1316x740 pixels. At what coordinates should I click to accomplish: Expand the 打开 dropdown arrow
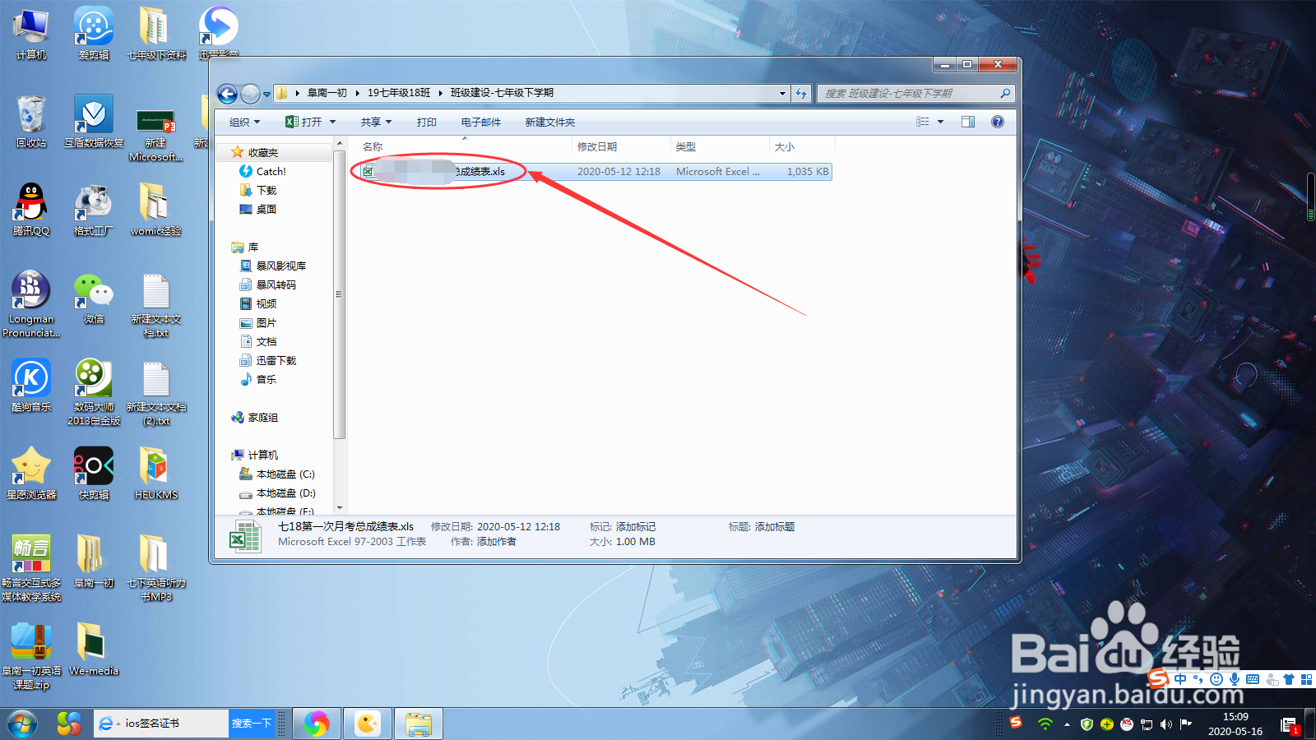pos(333,122)
